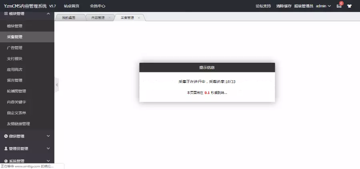Click 清除缓存 to clear cache
The width and height of the screenshot is (360, 169).
coord(284,6)
